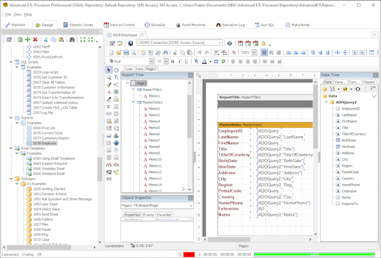Click the scissors cut icon in report toolbar
The height and width of the screenshot is (258, 381).
click(174, 52)
